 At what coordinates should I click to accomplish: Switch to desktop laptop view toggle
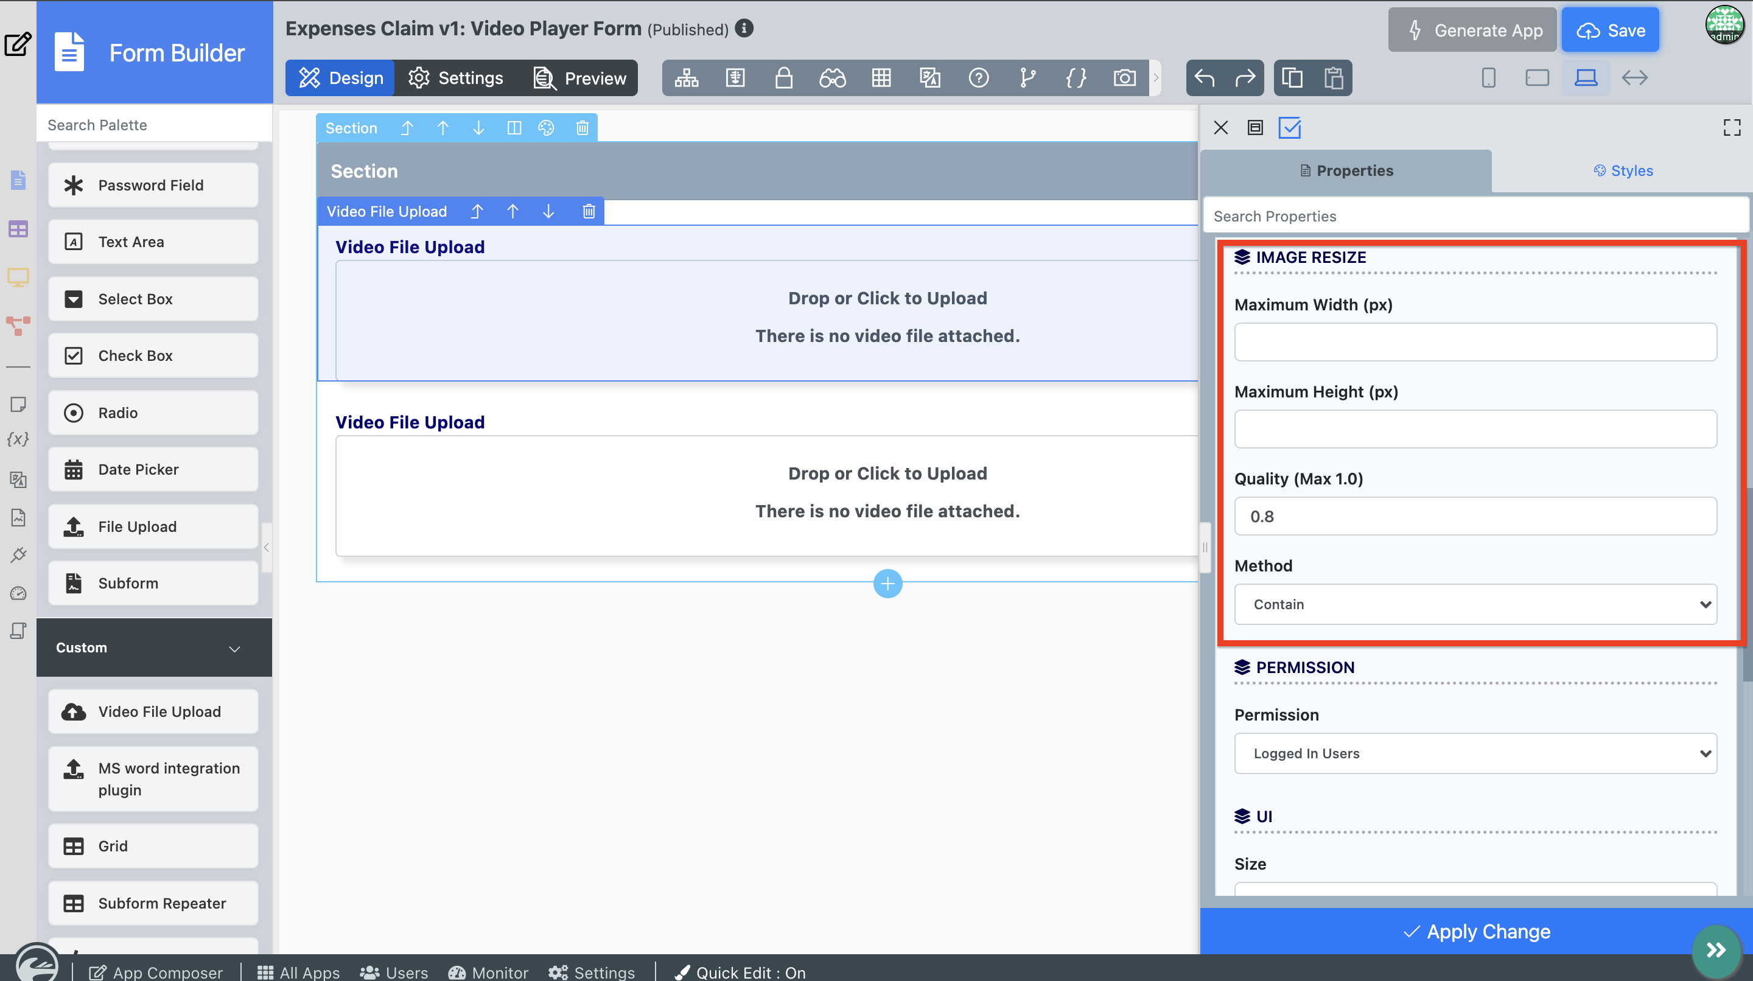[1586, 77]
